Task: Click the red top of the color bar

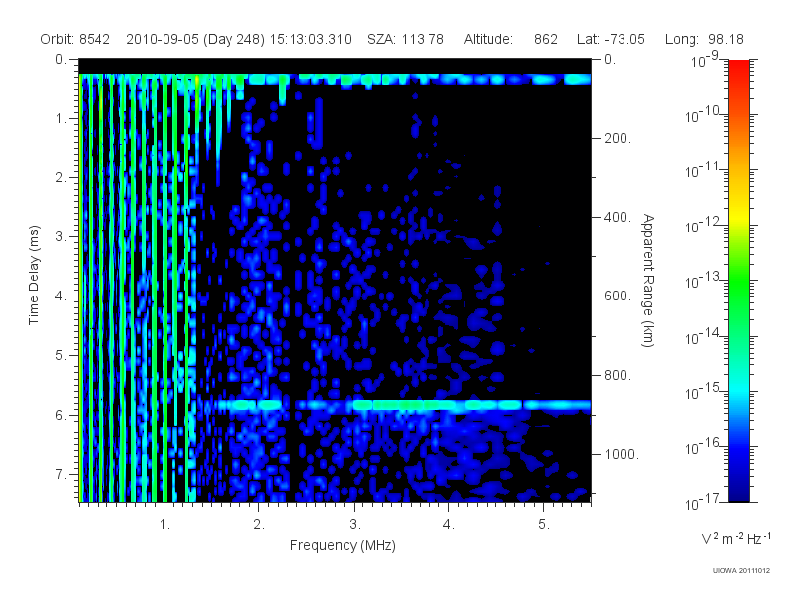Action: [738, 68]
